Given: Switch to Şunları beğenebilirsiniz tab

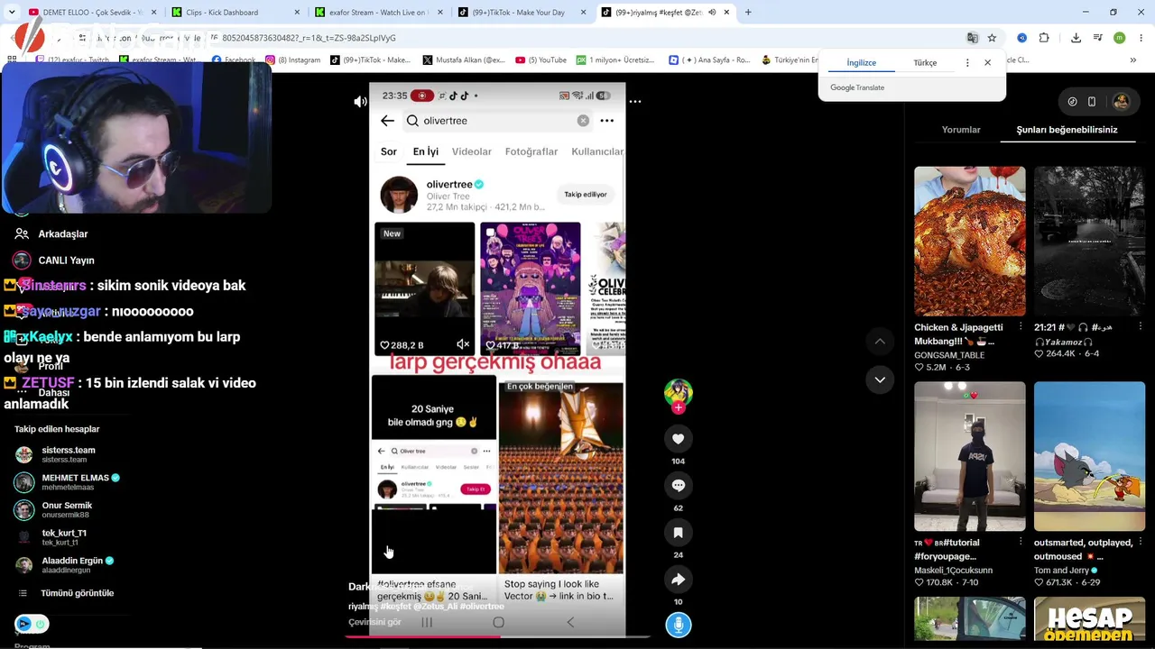Looking at the screenshot, I should tap(1067, 130).
